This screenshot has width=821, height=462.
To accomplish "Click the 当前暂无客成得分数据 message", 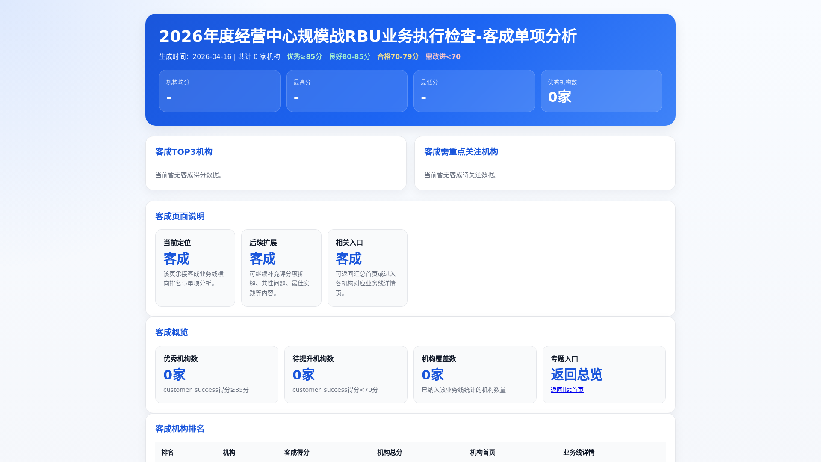I will (190, 175).
